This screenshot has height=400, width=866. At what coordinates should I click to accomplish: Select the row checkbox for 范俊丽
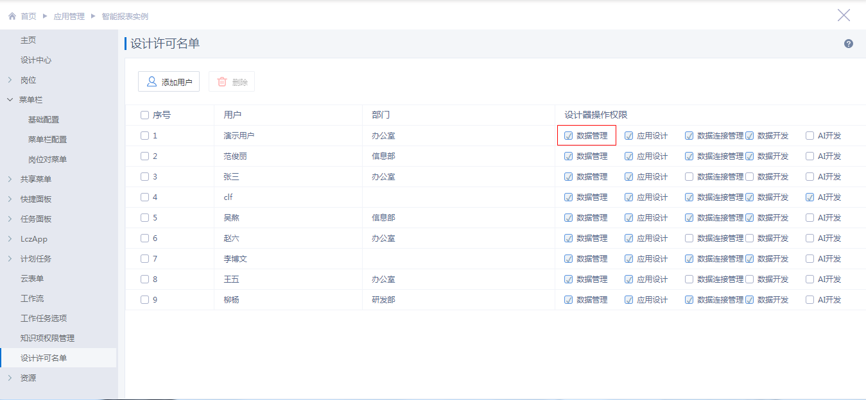coord(144,156)
